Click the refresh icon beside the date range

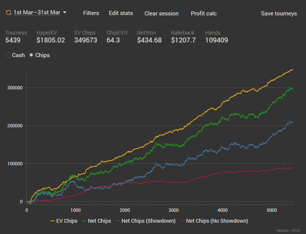tap(8, 13)
